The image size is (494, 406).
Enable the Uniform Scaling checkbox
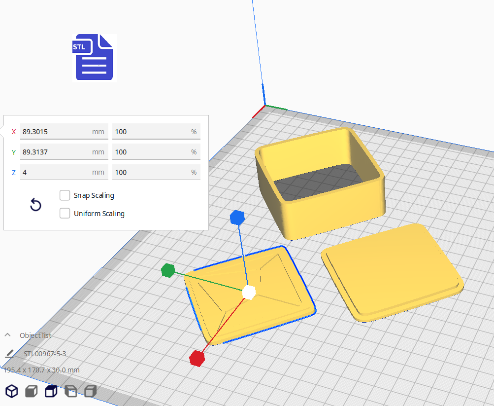point(65,214)
